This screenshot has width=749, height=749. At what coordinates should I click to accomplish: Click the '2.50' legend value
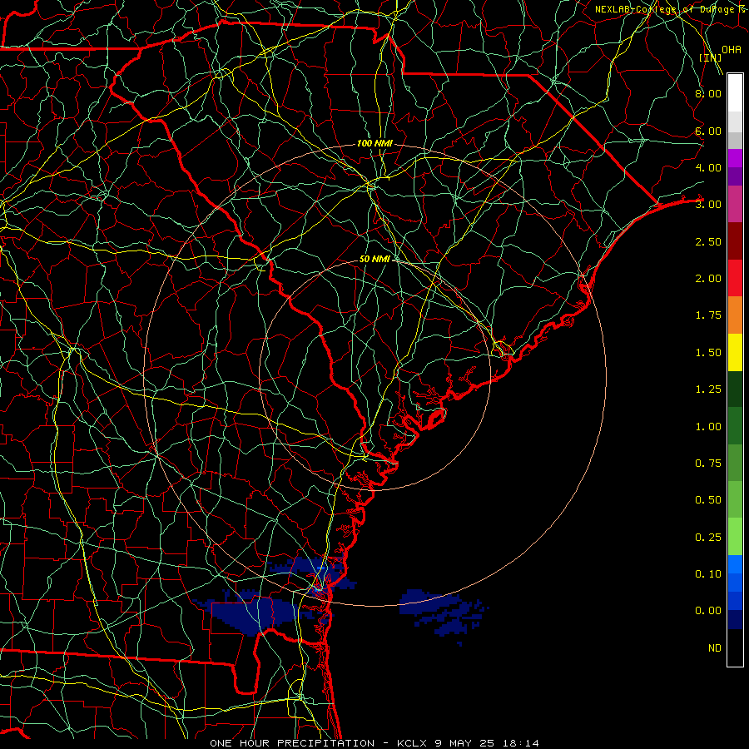coord(708,241)
